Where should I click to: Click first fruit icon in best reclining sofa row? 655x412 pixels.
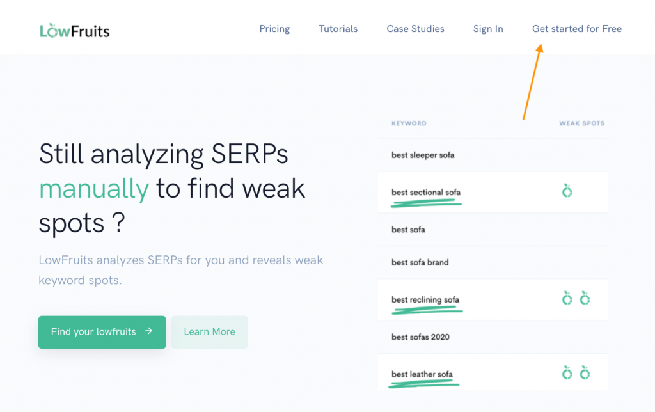click(567, 298)
